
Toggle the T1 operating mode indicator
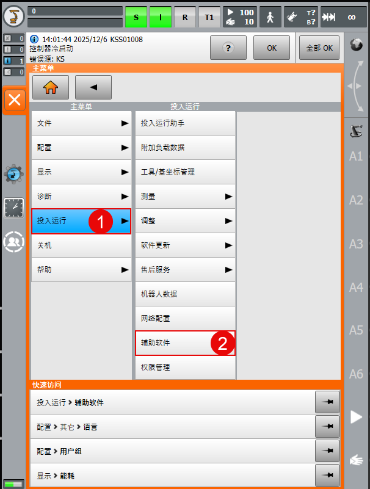(x=209, y=17)
